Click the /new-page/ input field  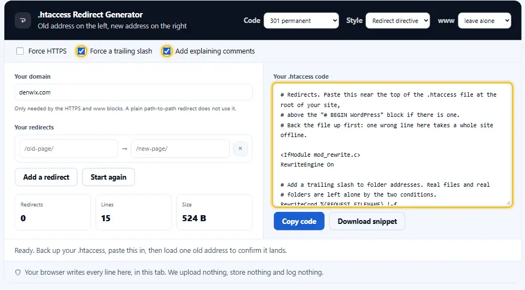coord(180,149)
